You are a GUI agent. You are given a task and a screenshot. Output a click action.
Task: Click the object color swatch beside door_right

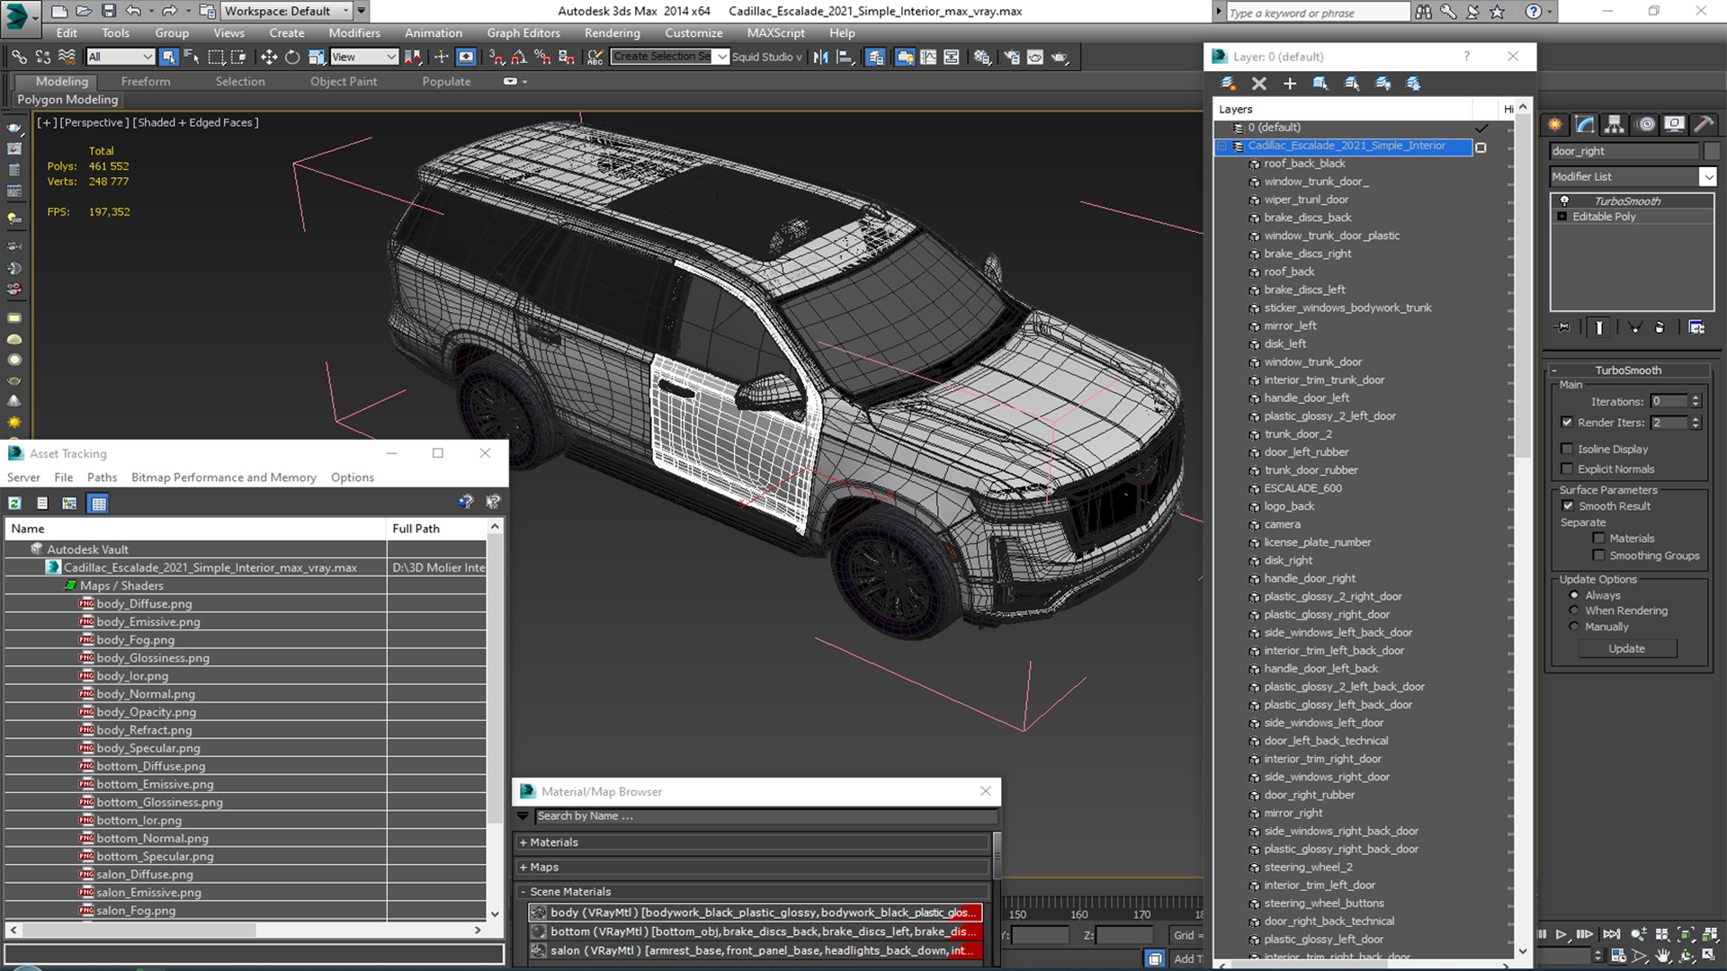click(1711, 151)
